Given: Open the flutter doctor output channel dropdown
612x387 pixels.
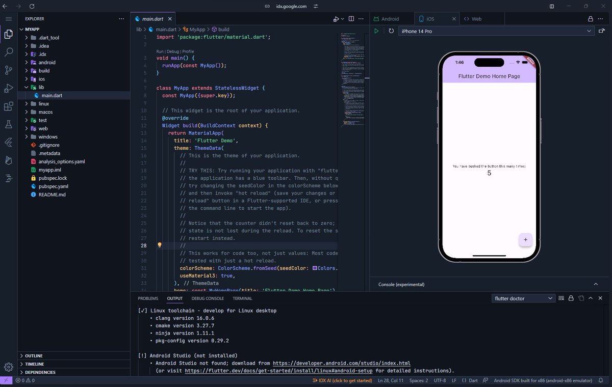Looking at the screenshot, I should [x=523, y=298].
